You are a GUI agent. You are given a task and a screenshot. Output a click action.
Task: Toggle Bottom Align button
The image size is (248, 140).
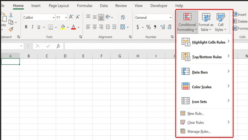[x=101, y=17]
